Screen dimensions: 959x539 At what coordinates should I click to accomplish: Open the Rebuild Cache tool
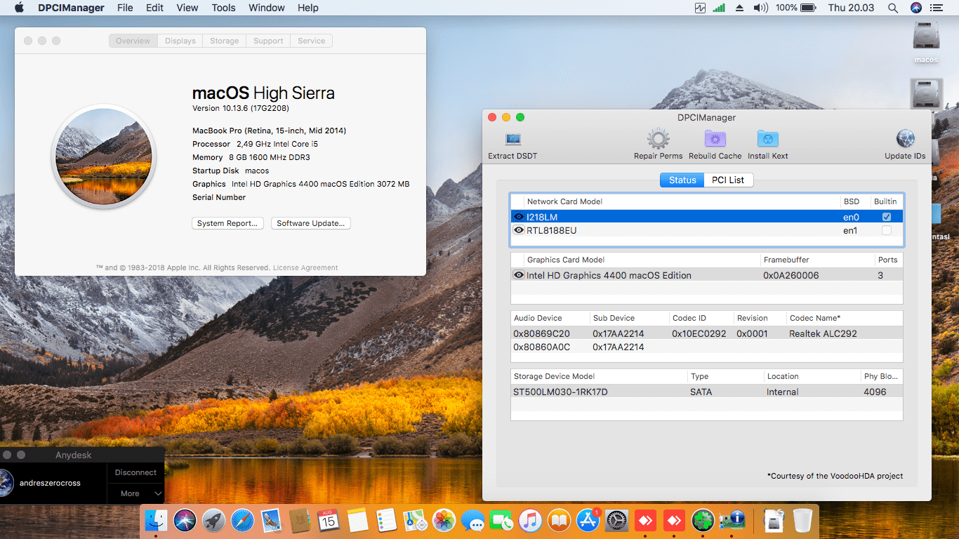point(715,139)
